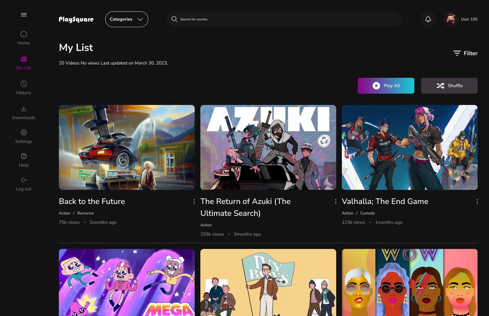Click the Log out icon

[24, 180]
